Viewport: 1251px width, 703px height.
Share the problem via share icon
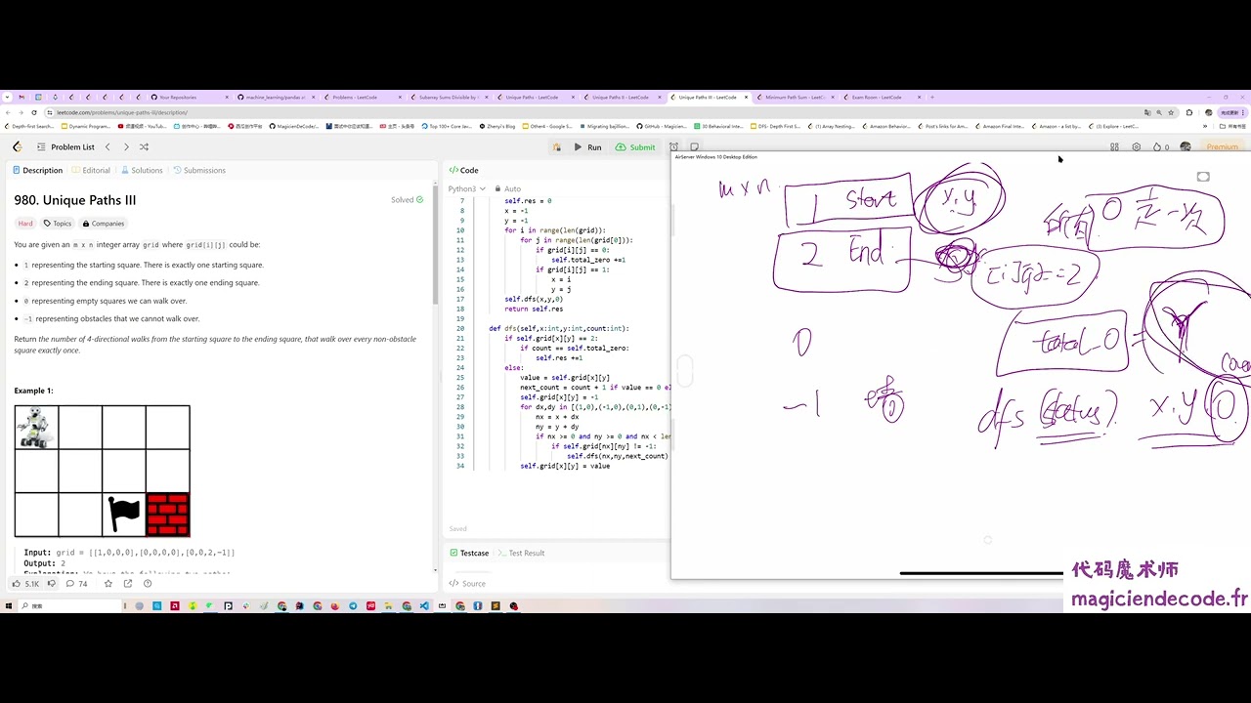point(128,584)
